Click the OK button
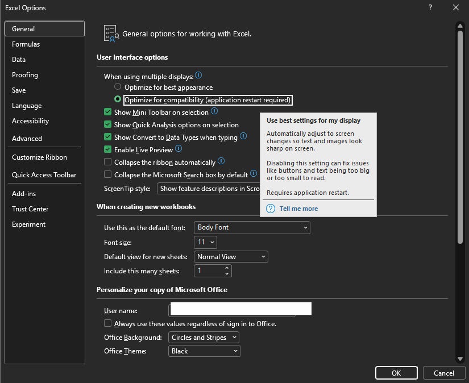The width and height of the screenshot is (469, 383). coord(396,373)
